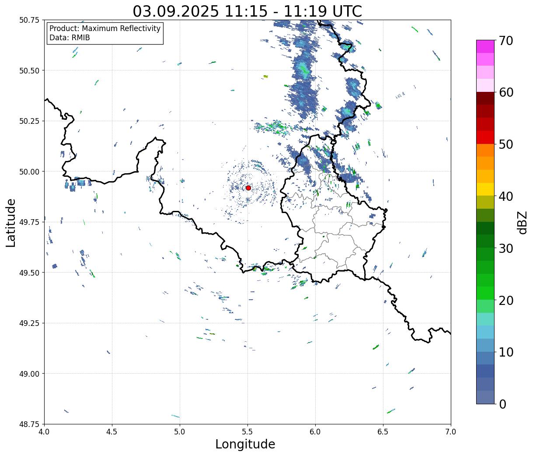Image resolution: width=533 pixels, height=455 pixels.
Task: Click latitude tick label 49.00
Action: [x=29, y=374]
